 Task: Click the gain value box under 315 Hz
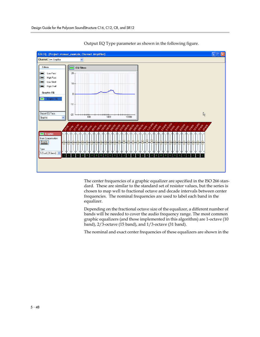(119, 155)
